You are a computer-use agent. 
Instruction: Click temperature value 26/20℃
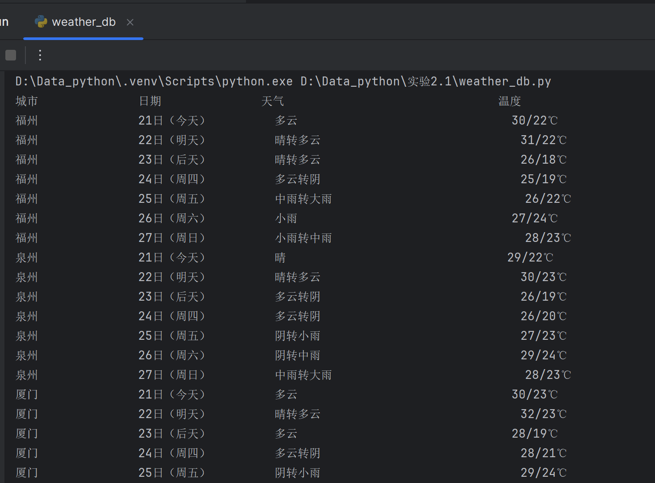pyautogui.click(x=544, y=316)
